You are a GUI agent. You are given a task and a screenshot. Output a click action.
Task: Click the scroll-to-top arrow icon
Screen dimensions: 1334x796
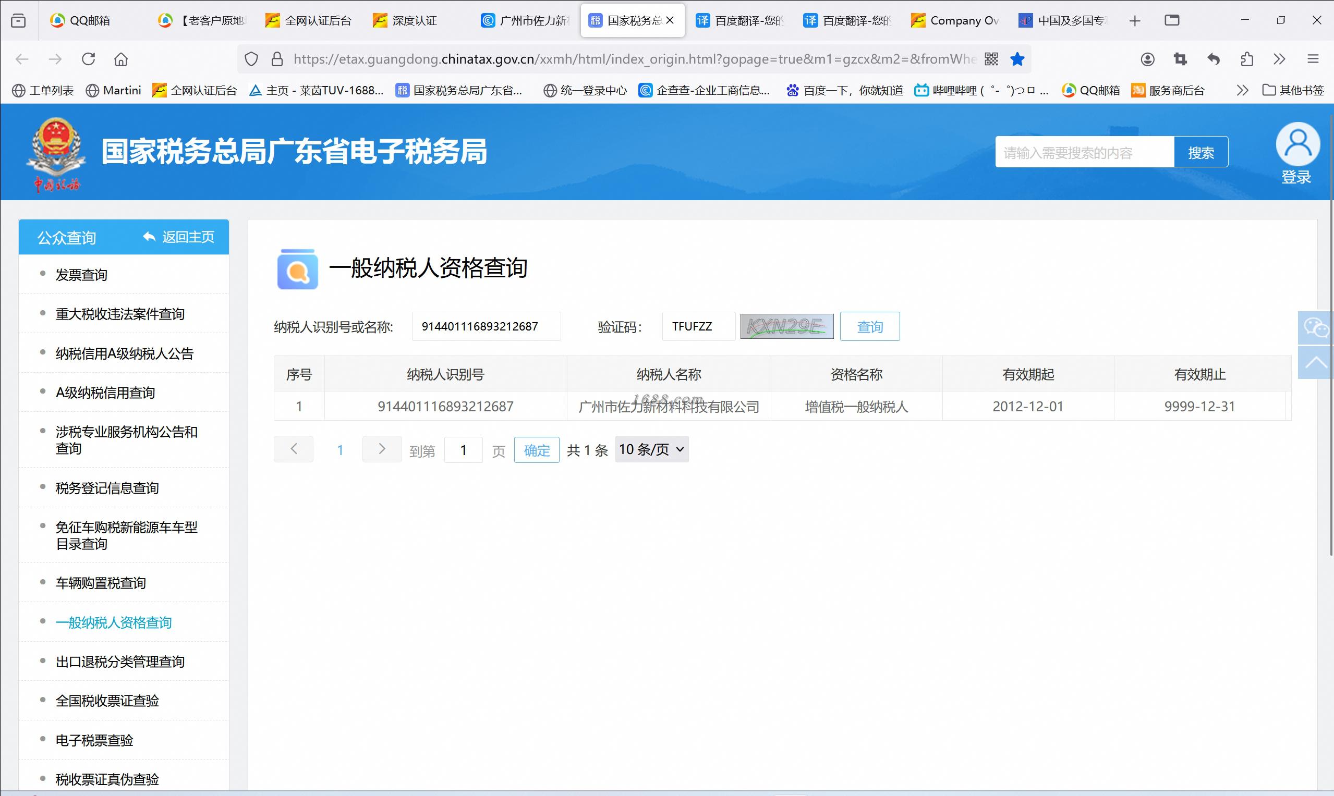coord(1315,363)
